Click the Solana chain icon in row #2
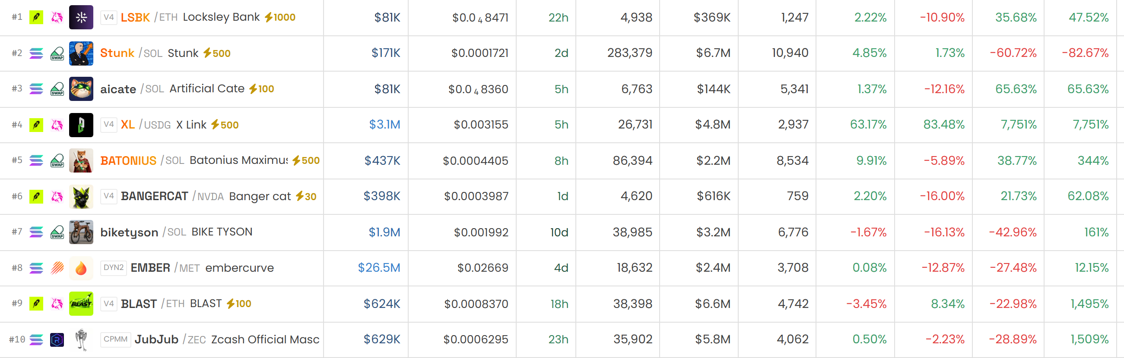1124x358 pixels. pos(36,53)
